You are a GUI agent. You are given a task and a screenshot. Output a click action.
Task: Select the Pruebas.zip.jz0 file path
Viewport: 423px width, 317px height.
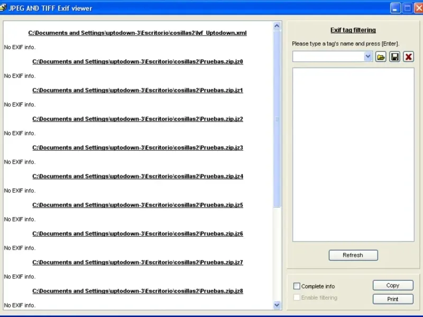click(x=137, y=61)
